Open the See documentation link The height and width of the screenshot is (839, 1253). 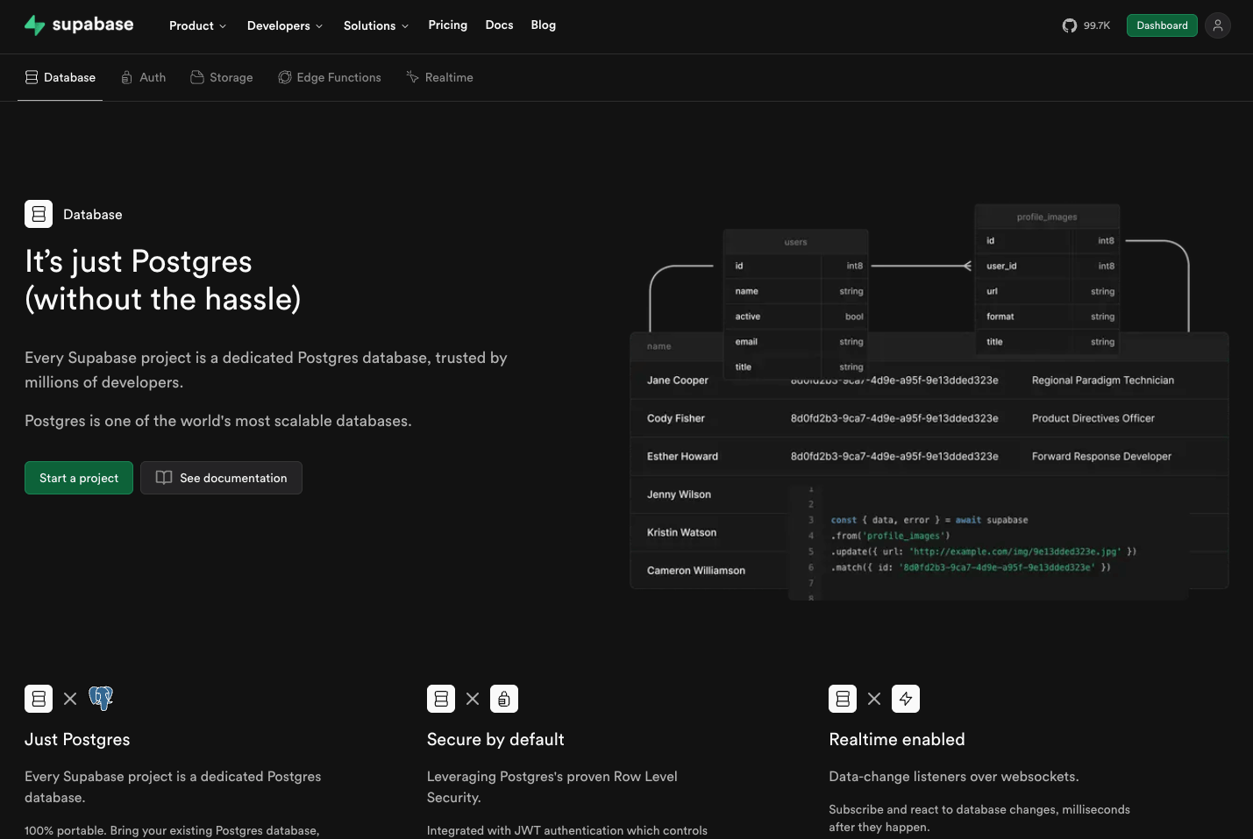click(x=221, y=478)
